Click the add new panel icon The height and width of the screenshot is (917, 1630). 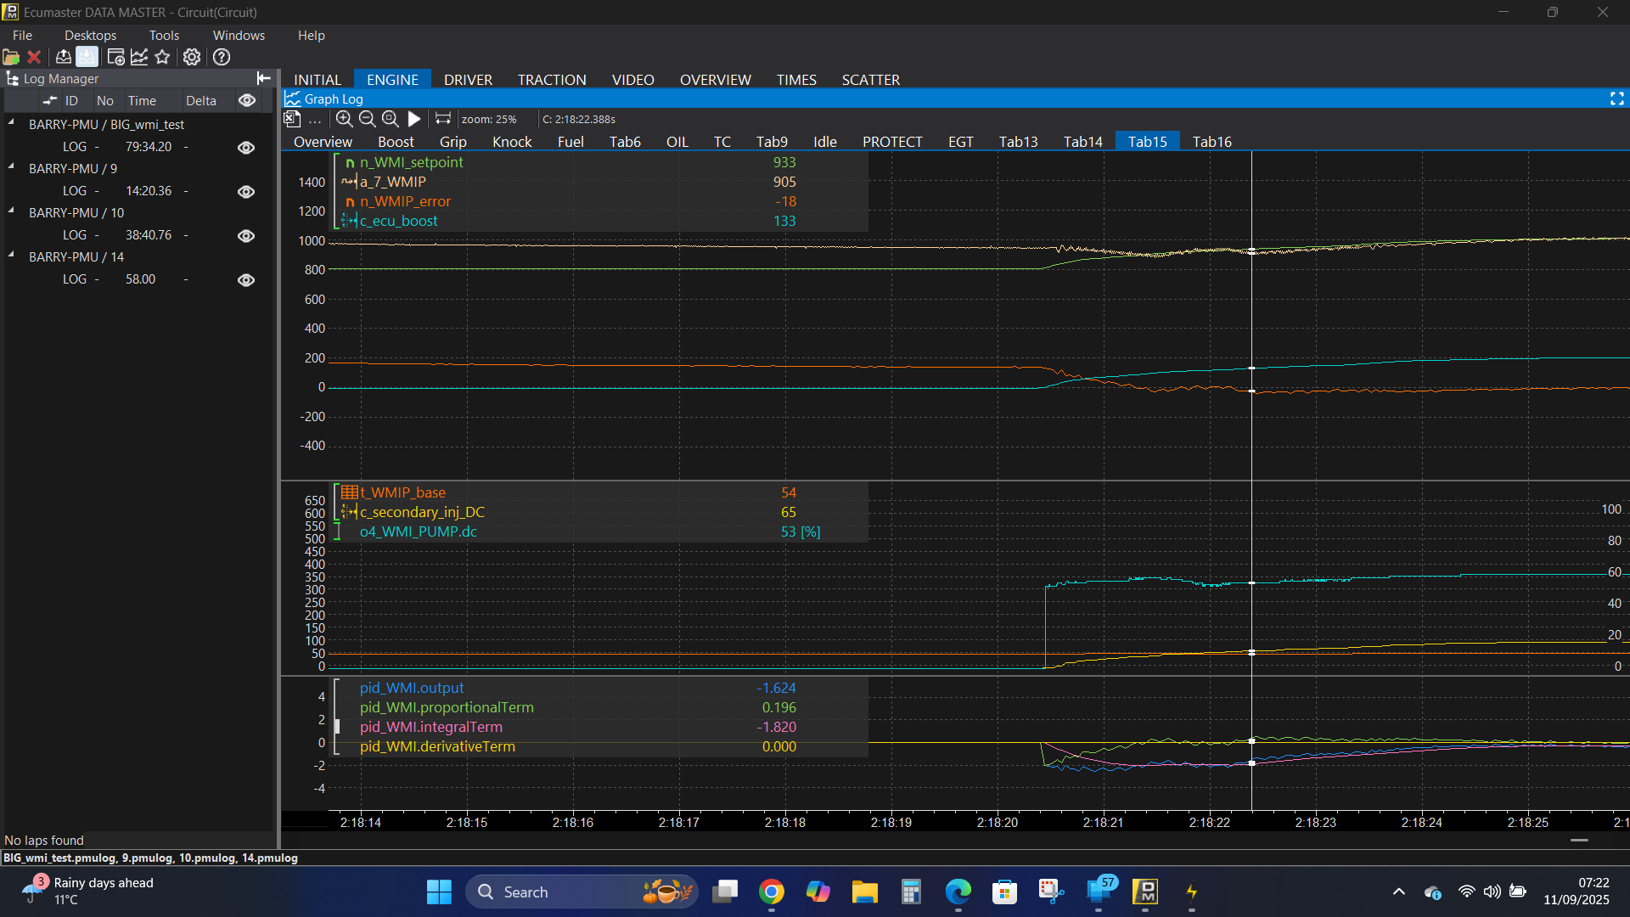[x=115, y=57]
